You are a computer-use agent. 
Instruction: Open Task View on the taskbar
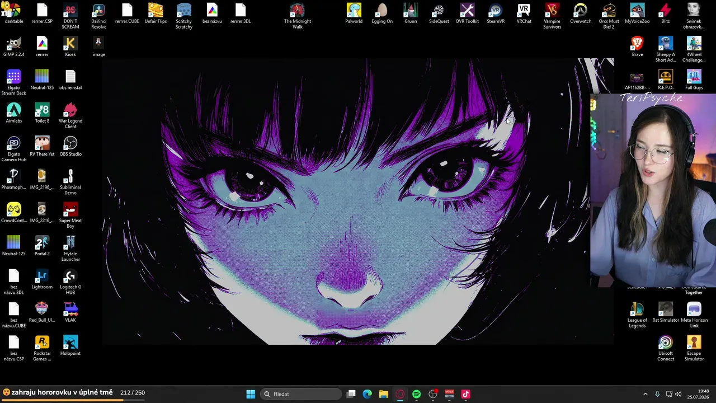[351, 394]
